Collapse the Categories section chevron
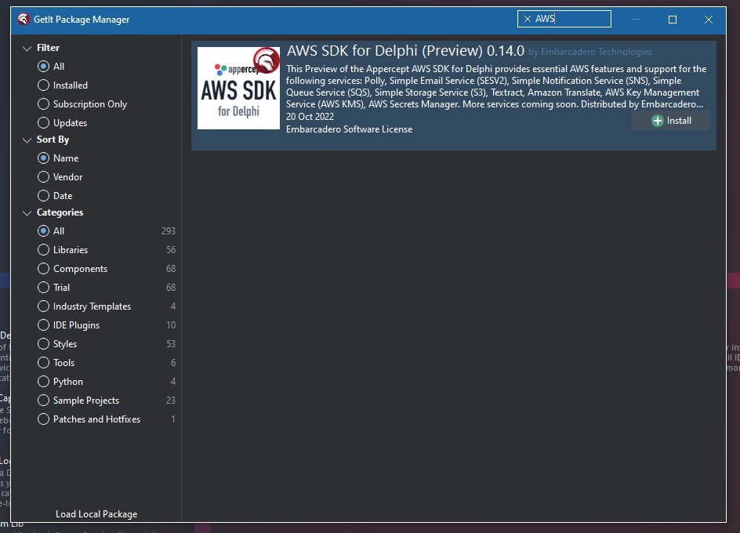The height and width of the screenshot is (533, 740). (27, 213)
